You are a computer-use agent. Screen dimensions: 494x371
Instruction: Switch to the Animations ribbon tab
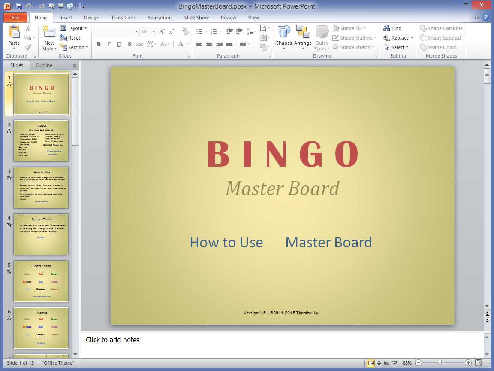[x=160, y=18]
